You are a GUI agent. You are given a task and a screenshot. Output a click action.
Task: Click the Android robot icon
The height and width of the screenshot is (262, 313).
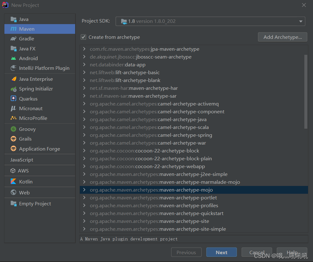click(x=13, y=58)
